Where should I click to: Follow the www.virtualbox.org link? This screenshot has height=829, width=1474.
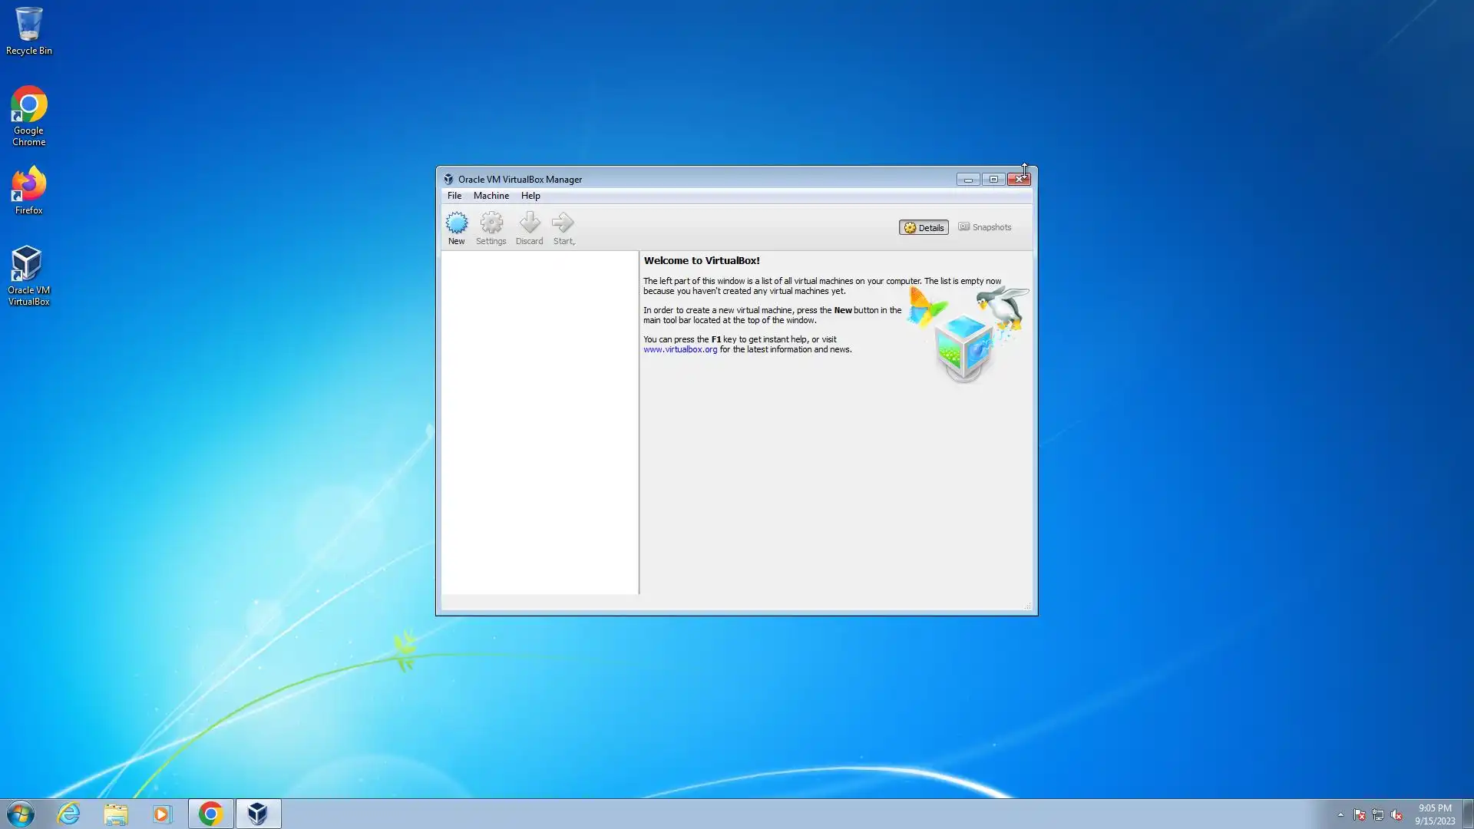(x=679, y=349)
